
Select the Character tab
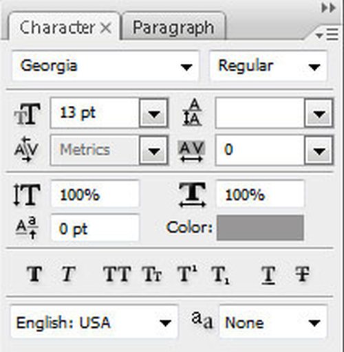click(x=64, y=27)
